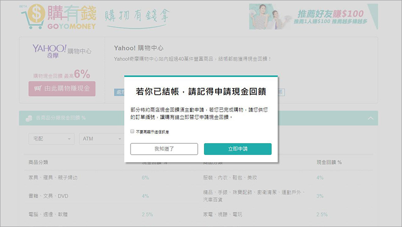Tick the 不要再顯示這個訊息 checkbox

pyautogui.click(x=132, y=131)
